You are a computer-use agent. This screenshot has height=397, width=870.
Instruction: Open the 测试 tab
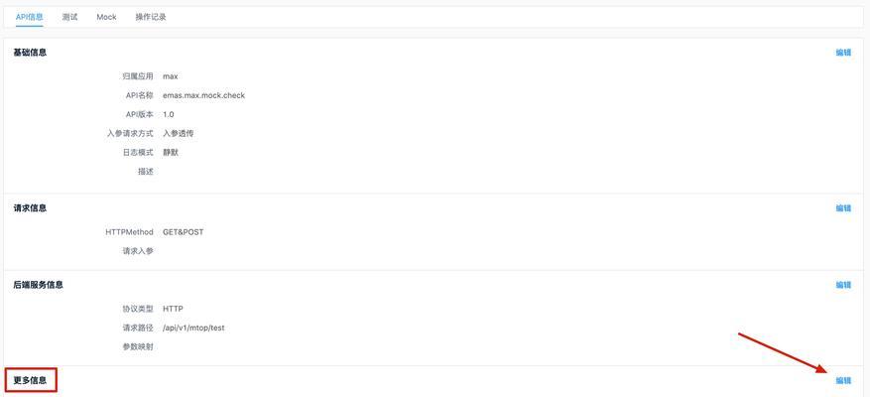coord(69,17)
